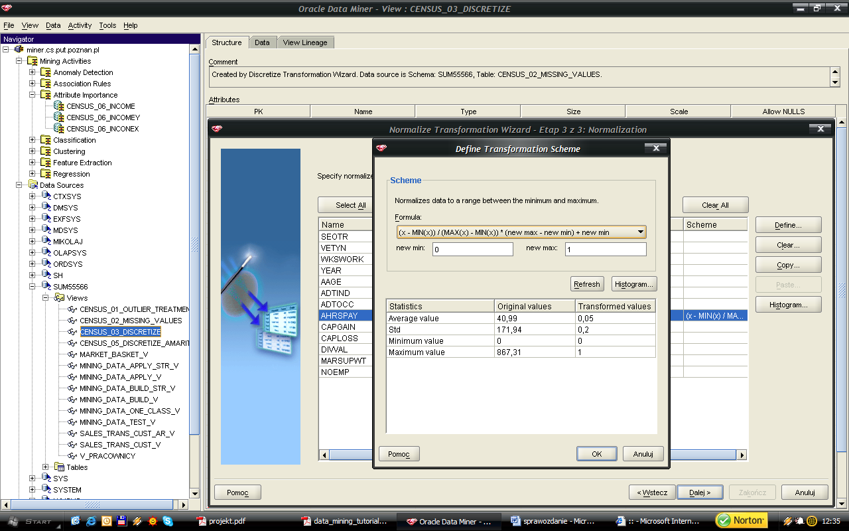
Task: Click the Tables folder icon
Action: (59, 467)
